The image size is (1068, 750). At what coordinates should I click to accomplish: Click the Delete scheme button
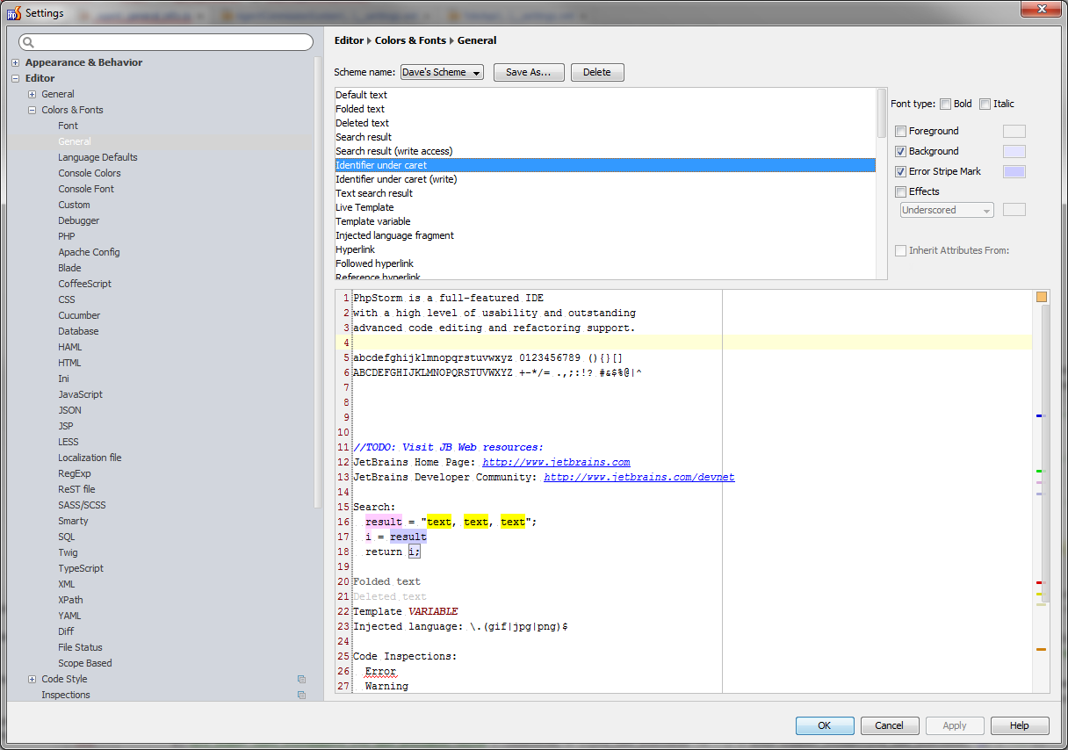[x=597, y=72]
